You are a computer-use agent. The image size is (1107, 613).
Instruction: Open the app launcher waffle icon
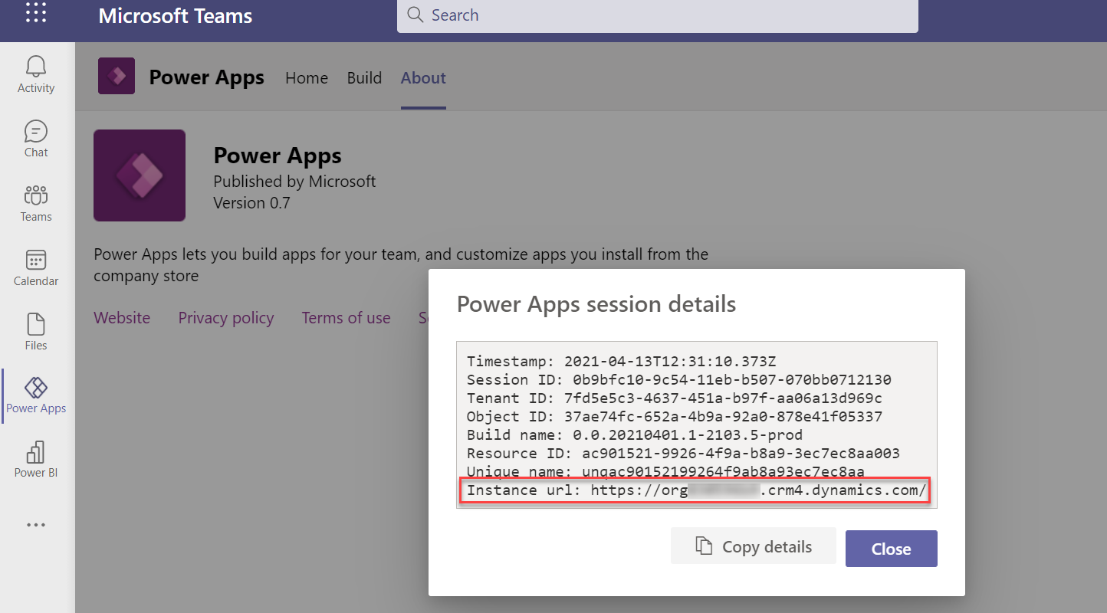pyautogui.click(x=36, y=13)
